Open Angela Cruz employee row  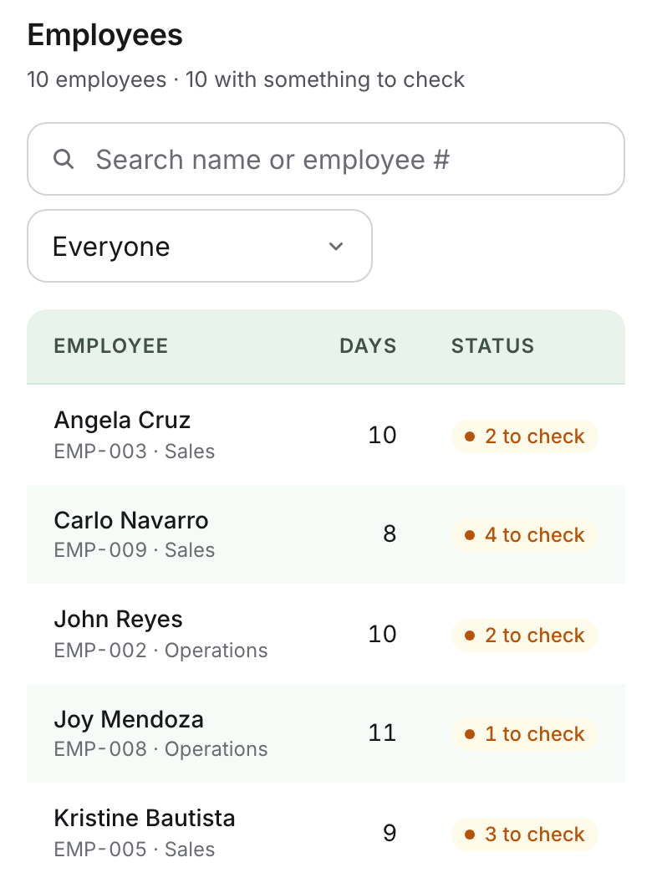click(326, 435)
